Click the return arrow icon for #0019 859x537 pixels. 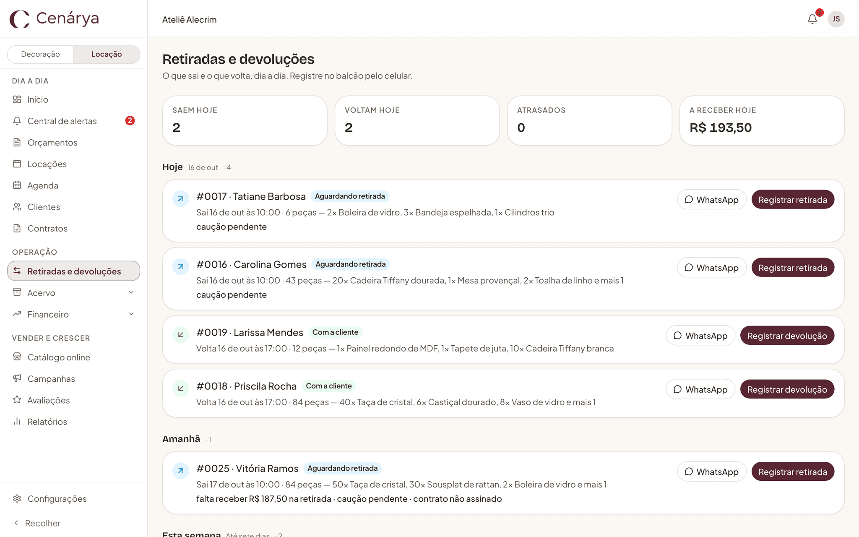(x=181, y=335)
